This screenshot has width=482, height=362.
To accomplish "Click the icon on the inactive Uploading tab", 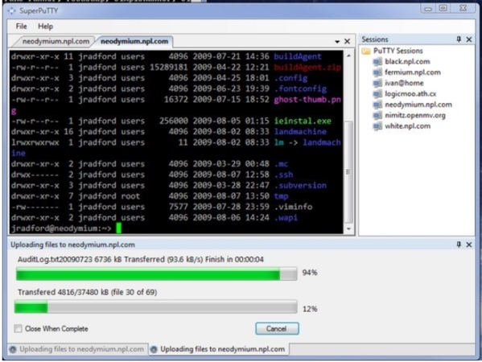I will [x=13, y=349].
